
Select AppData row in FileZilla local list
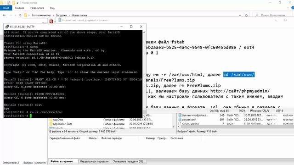pos(111,120)
